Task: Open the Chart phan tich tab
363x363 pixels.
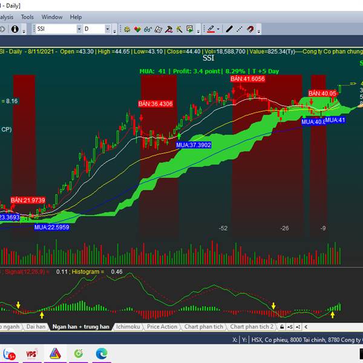Action: tap(203, 327)
